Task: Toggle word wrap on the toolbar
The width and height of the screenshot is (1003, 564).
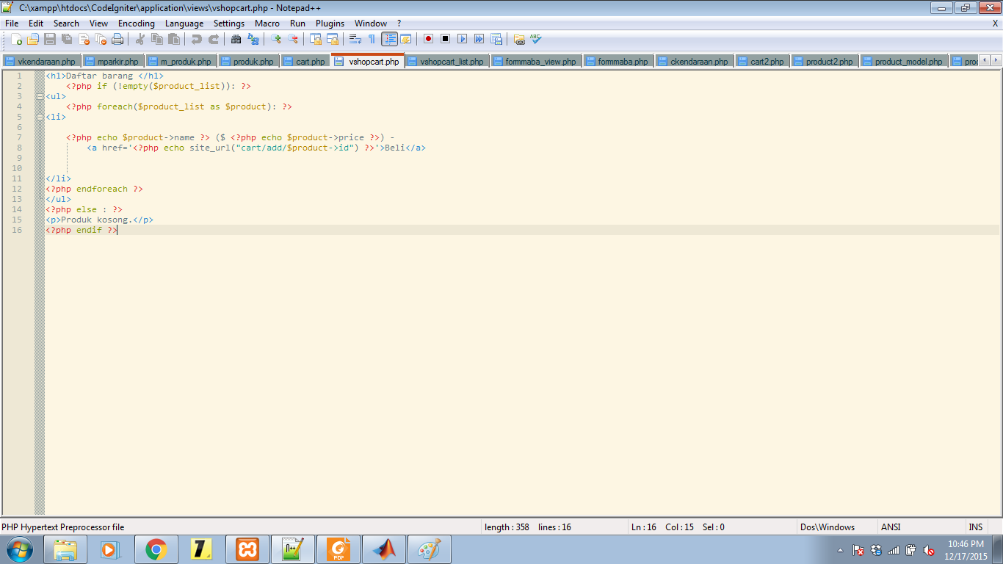Action: point(355,39)
